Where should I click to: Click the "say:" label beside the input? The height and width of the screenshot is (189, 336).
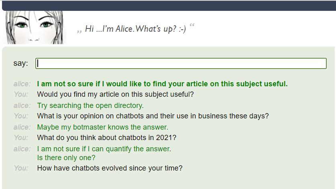coord(21,63)
